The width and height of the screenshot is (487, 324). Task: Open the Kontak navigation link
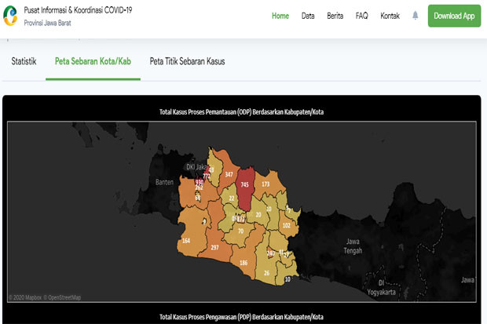point(390,16)
